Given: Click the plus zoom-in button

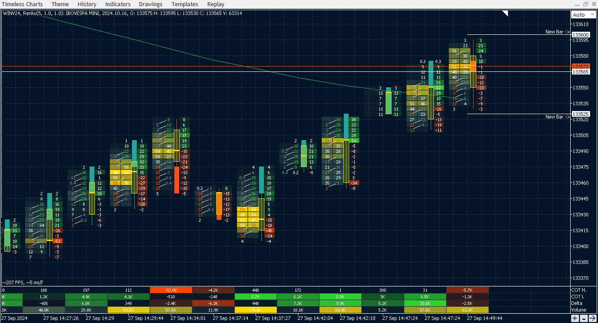Looking at the screenshot, I should [x=575, y=318].
